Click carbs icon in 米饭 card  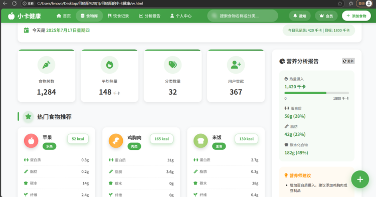(196, 183)
